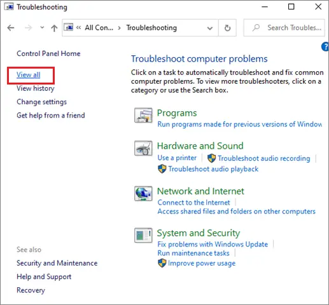This screenshot has width=329, height=305.
Task: Run programs made for previous Windows versions
Action: coord(240,124)
